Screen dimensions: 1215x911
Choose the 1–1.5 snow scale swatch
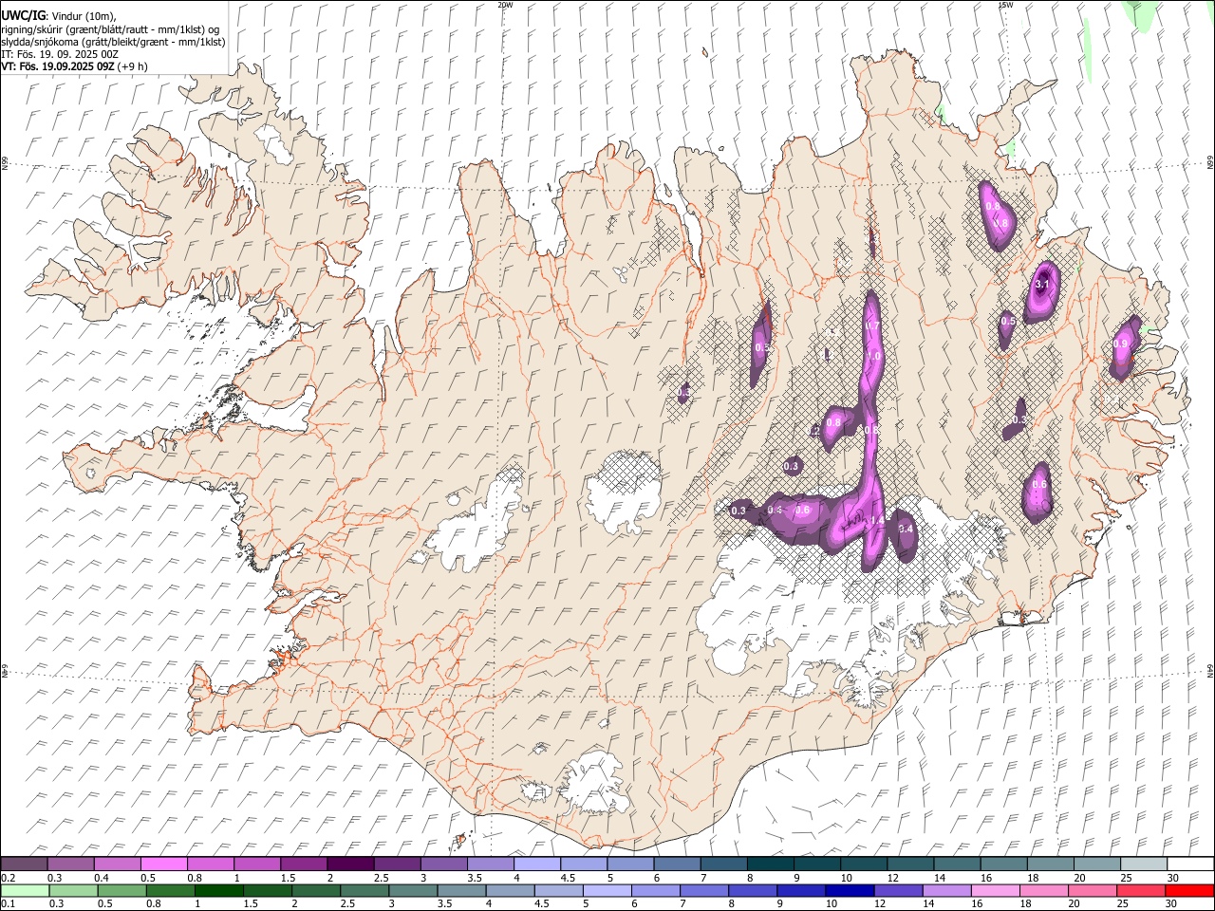[x=257, y=865]
